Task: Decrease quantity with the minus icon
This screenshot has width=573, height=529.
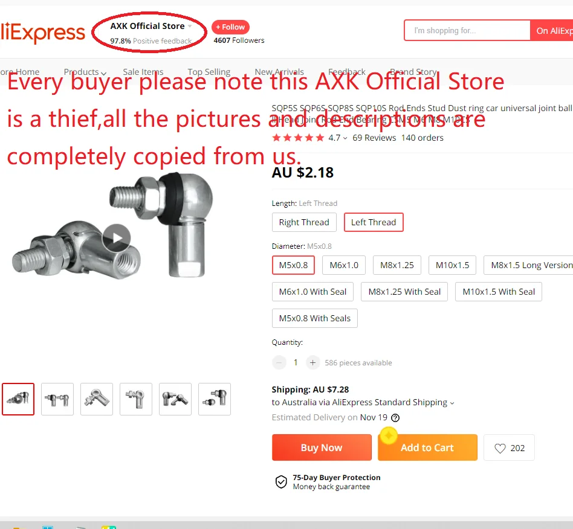Action: pos(279,362)
